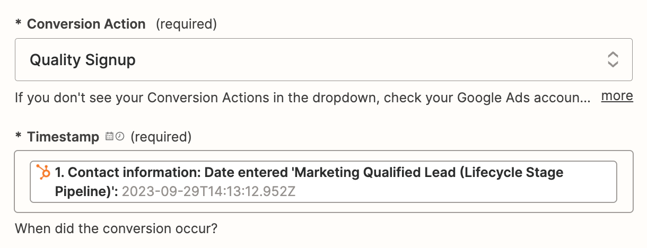Click the word "Pipeline)'" in the mapped pill
This screenshot has height=248, width=647.
click(85, 191)
